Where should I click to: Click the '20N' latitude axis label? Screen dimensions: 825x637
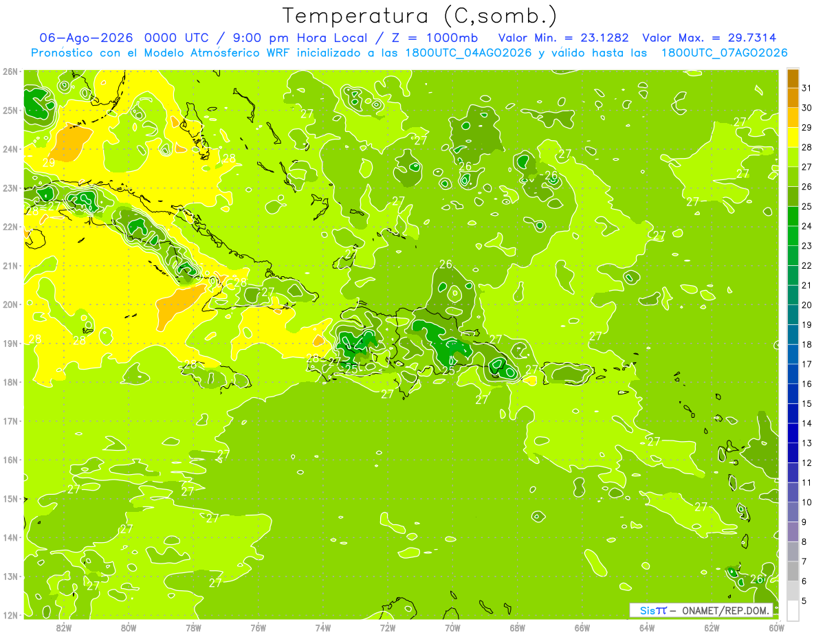[10, 304]
